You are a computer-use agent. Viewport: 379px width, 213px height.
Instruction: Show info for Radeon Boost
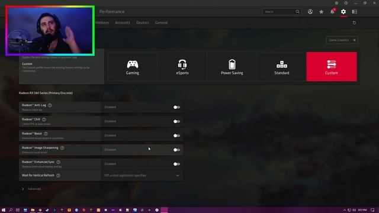(x=46, y=134)
